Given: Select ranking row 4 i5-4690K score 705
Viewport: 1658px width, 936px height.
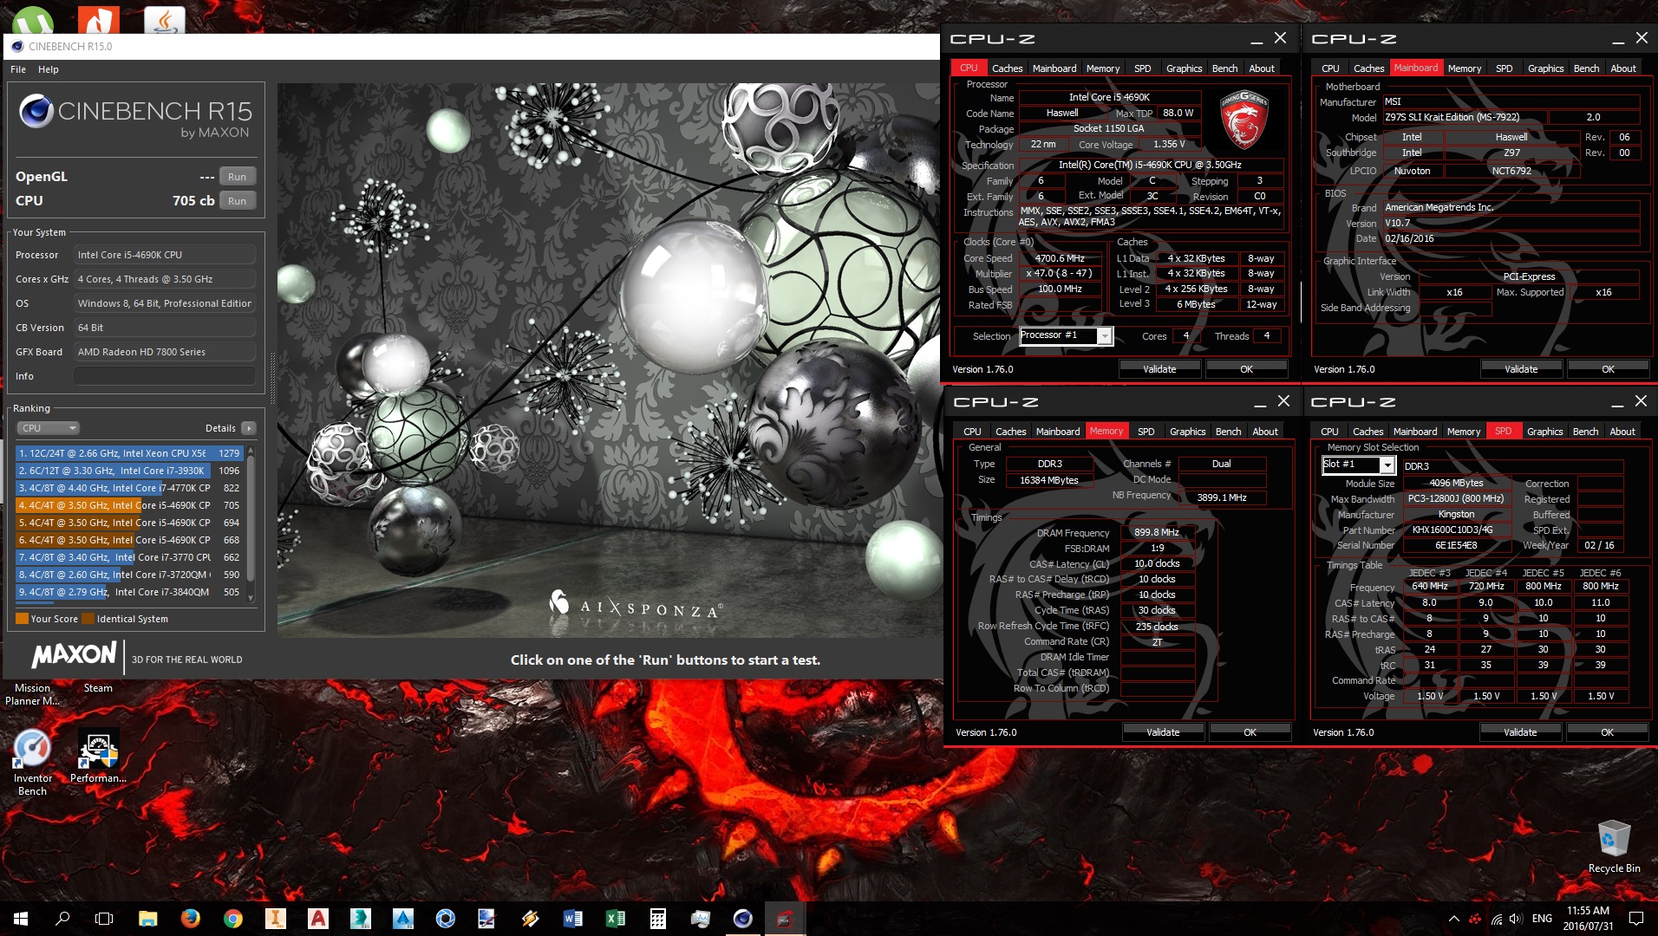Looking at the screenshot, I should [x=129, y=505].
